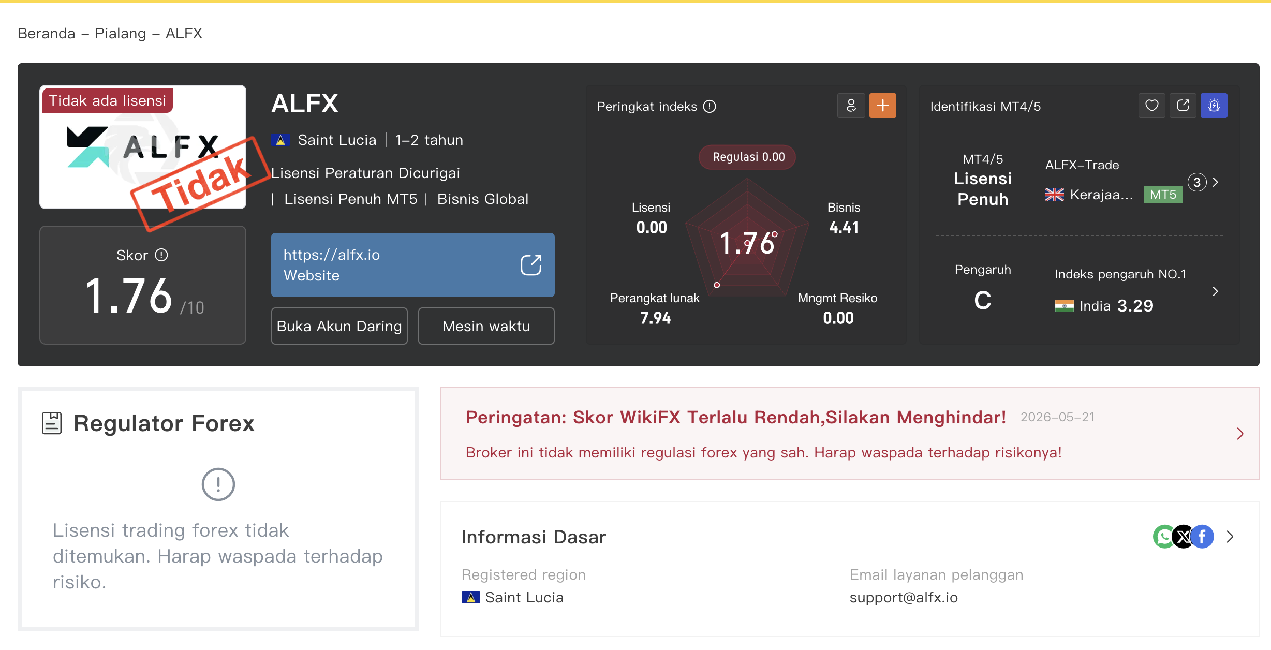Click the user profile icon beside Peringkat indeks
The width and height of the screenshot is (1271, 650).
(851, 106)
